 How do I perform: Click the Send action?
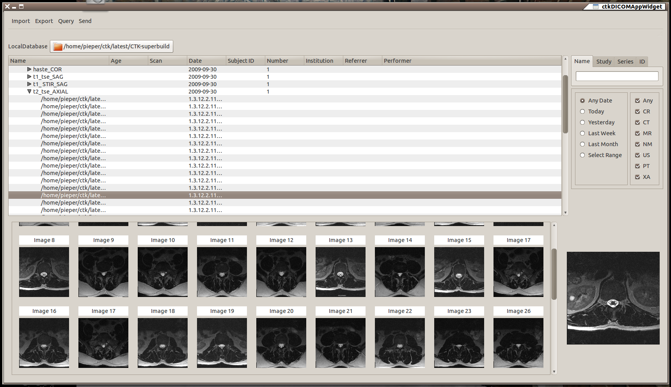[85, 21]
